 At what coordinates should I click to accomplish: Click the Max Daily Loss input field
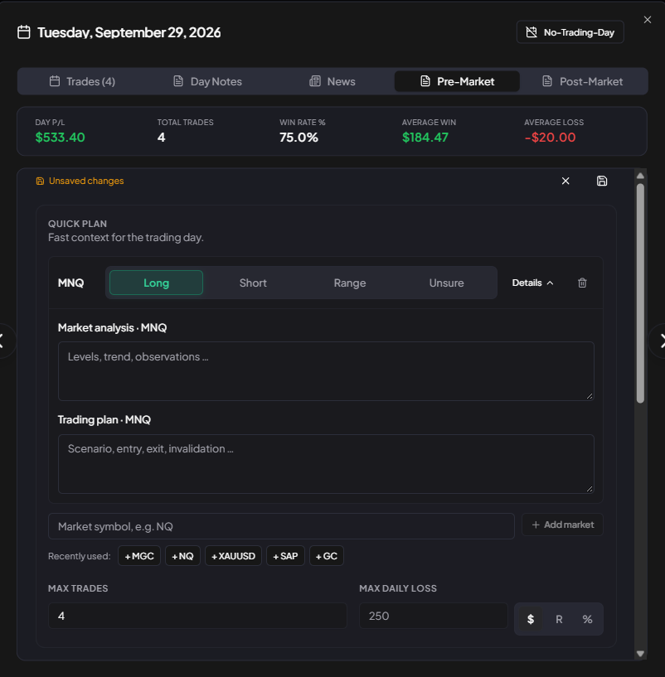click(x=434, y=616)
